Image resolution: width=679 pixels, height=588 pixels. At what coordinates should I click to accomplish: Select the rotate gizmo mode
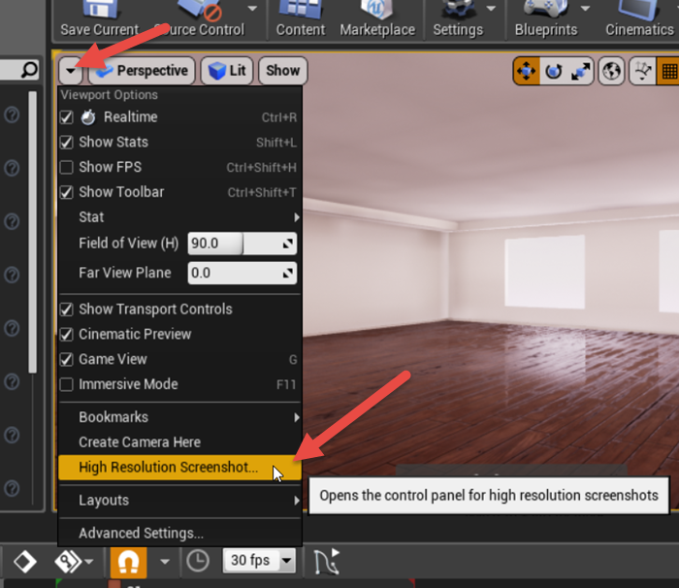(554, 71)
